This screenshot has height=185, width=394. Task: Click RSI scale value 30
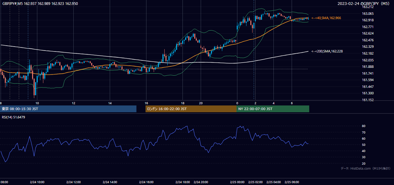[363, 157]
